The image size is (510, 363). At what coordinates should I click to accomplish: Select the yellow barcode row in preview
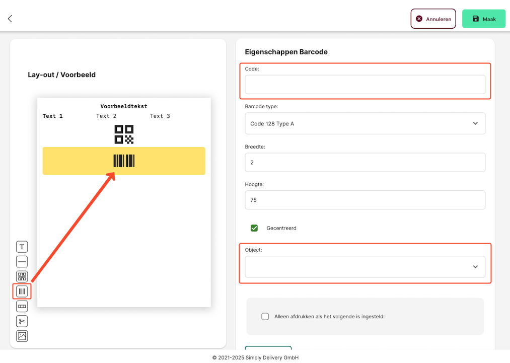click(124, 161)
